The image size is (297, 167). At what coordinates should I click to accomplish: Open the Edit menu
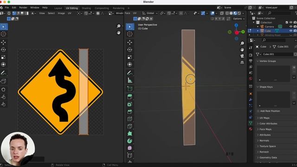(x=14, y=8)
